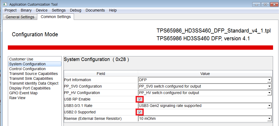This screenshot has width=279, height=126.
Task: Click the USB RP Enable label
Action: pos(77,99)
